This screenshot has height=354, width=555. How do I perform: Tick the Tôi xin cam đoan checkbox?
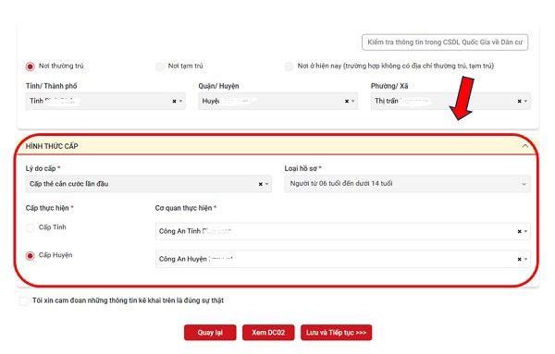[23, 301]
